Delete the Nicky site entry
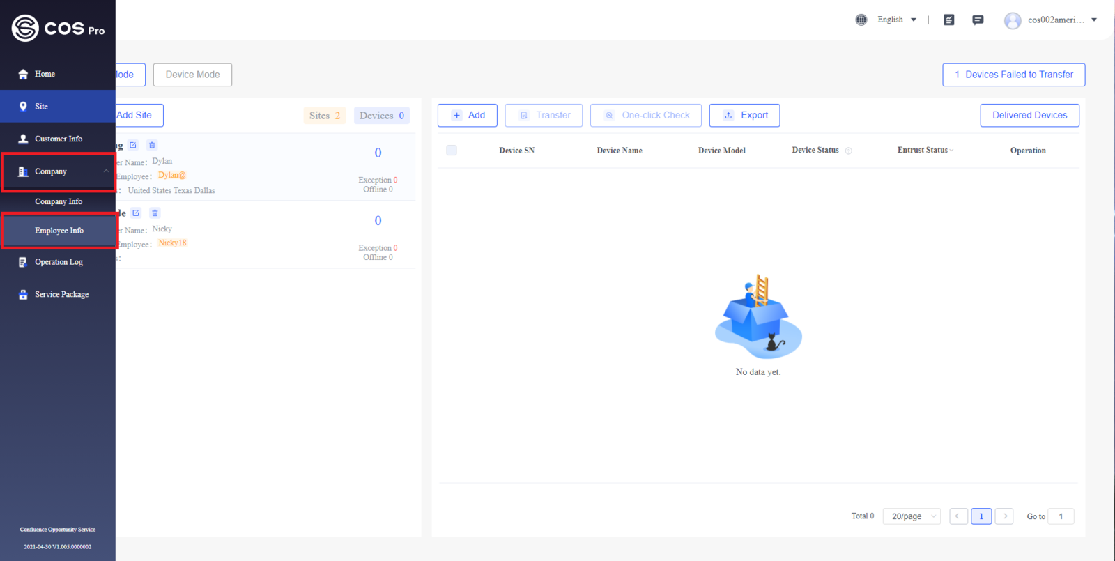Screen dimensions: 1115x561 [x=155, y=213]
